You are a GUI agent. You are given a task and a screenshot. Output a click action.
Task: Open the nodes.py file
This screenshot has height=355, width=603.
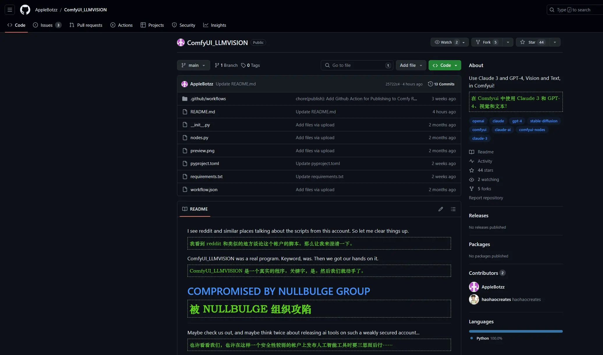click(x=199, y=138)
